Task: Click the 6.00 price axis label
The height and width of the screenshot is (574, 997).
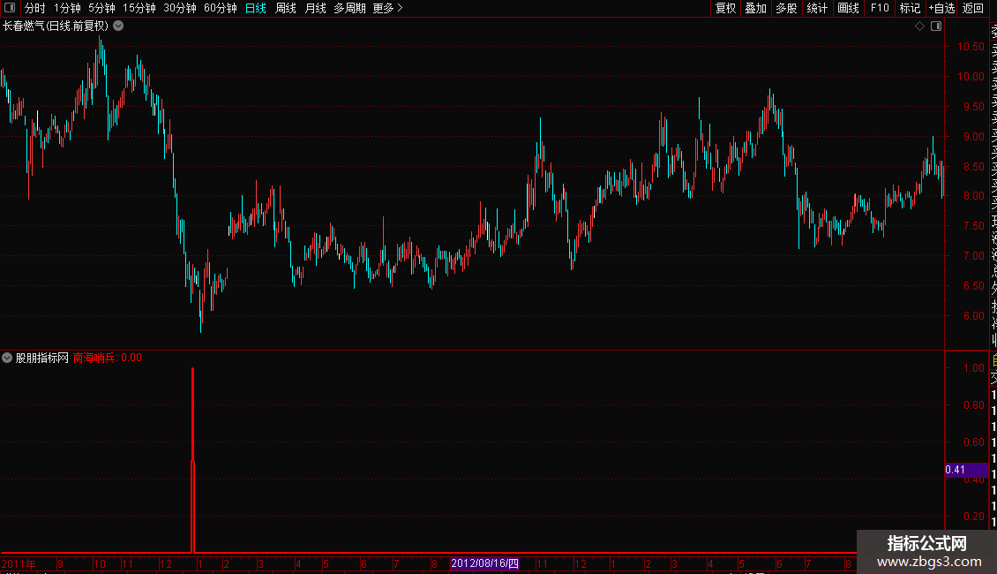Action: coord(973,315)
